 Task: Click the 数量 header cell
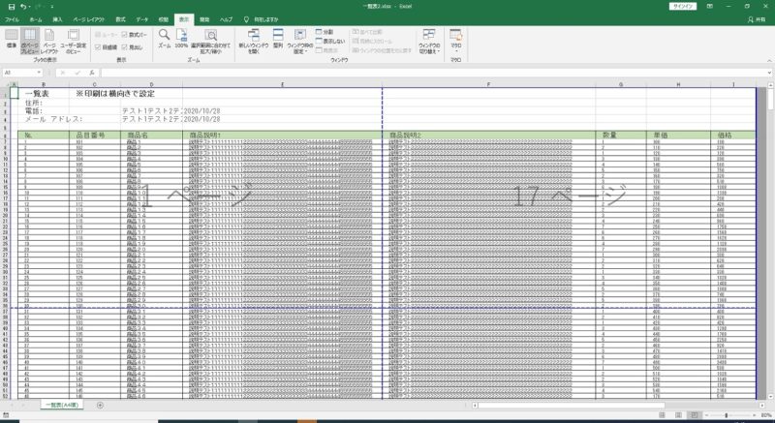[x=621, y=135]
